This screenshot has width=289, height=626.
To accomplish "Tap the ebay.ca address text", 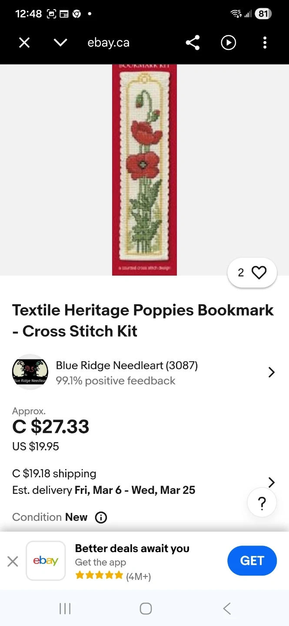I will click(x=108, y=43).
